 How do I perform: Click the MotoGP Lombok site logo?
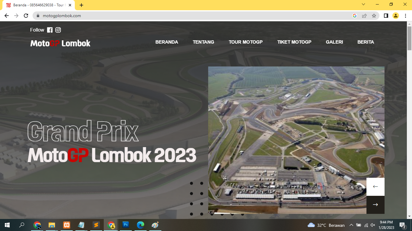[x=60, y=43]
